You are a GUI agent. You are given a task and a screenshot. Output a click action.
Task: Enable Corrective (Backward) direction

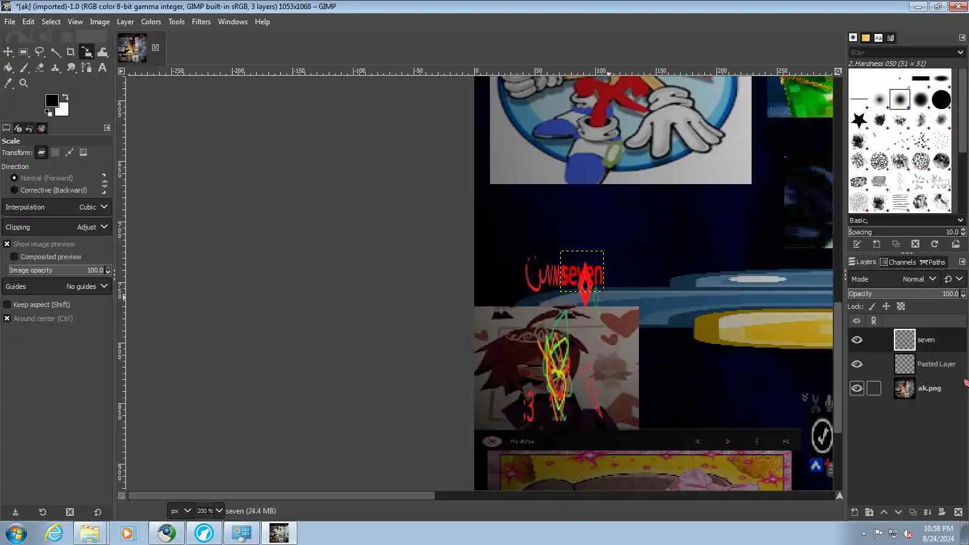pyautogui.click(x=15, y=190)
